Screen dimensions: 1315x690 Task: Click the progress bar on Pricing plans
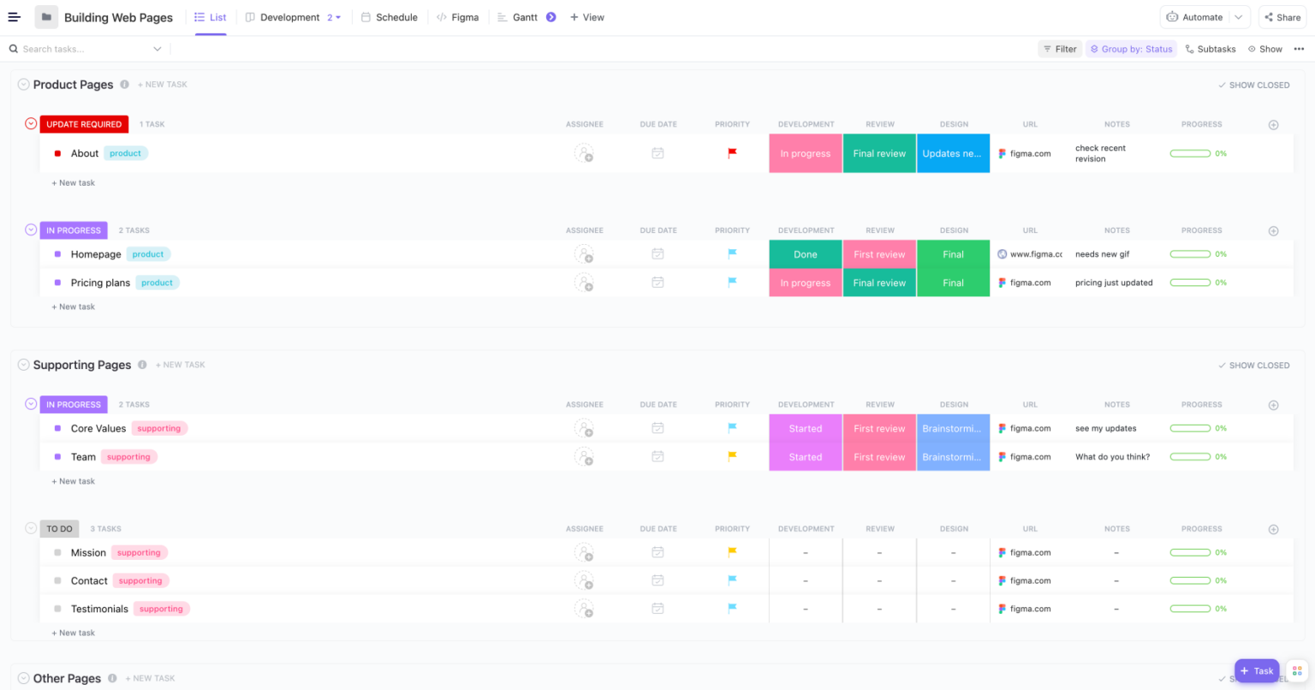coord(1190,282)
